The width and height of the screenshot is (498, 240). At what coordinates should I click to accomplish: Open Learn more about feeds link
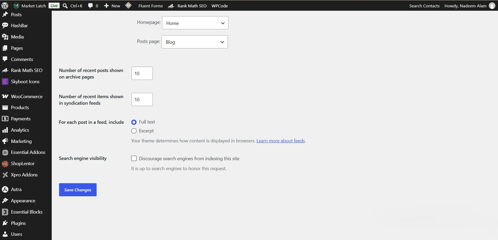(281, 141)
